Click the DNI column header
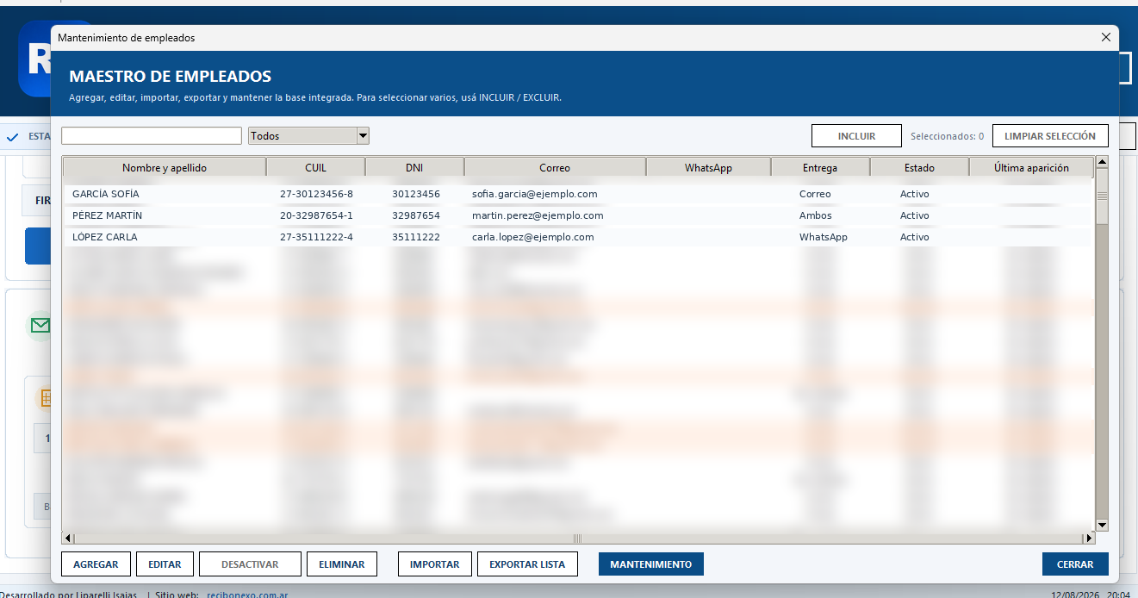The height and width of the screenshot is (598, 1138). point(414,168)
